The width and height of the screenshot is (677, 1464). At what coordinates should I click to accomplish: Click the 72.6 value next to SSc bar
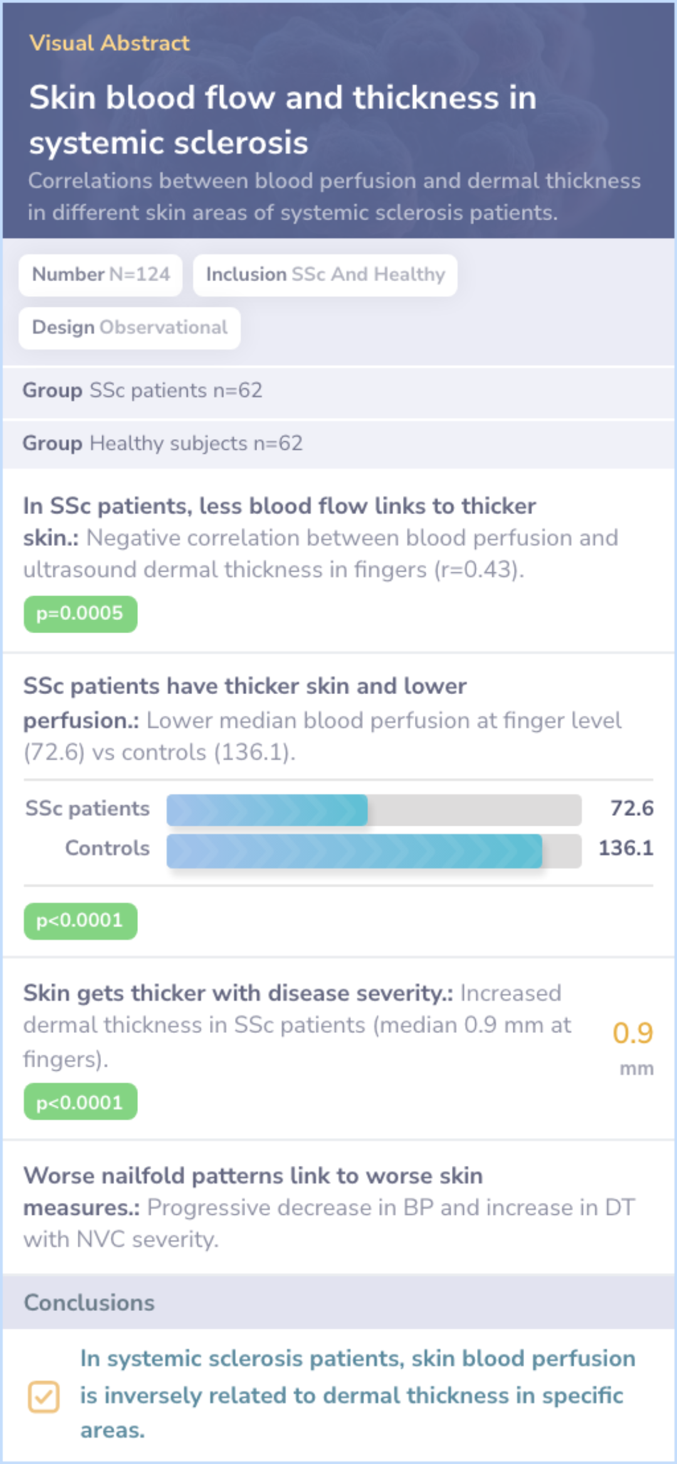pyautogui.click(x=631, y=808)
